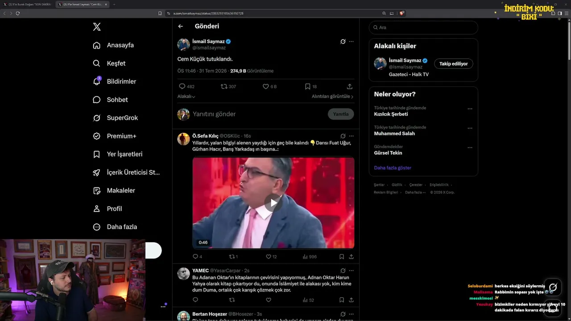This screenshot has width=571, height=321.
Task: Expand the footer Daha fazla menu
Action: (x=415, y=193)
